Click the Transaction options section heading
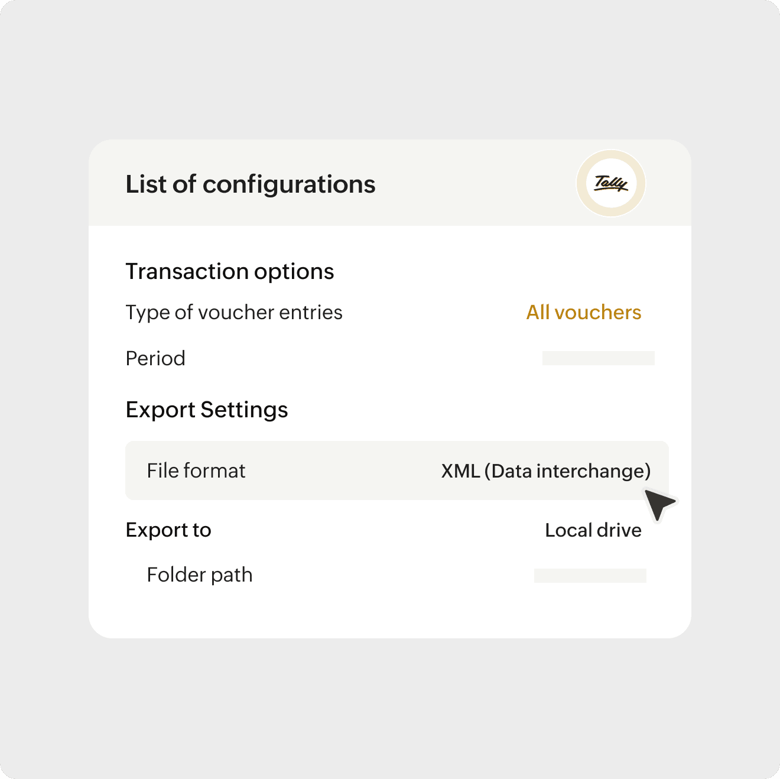The image size is (780, 779). tap(229, 271)
